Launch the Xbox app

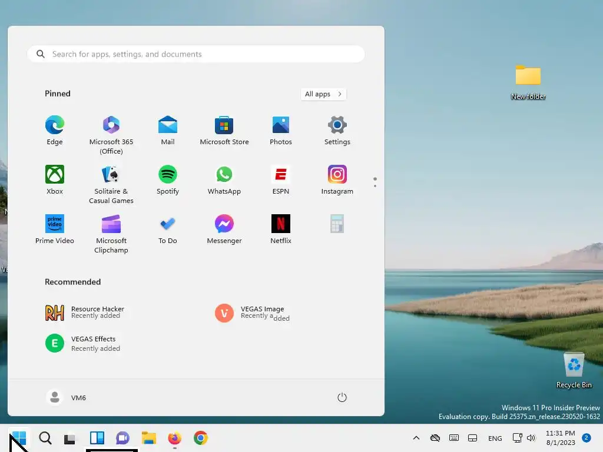[55, 180]
